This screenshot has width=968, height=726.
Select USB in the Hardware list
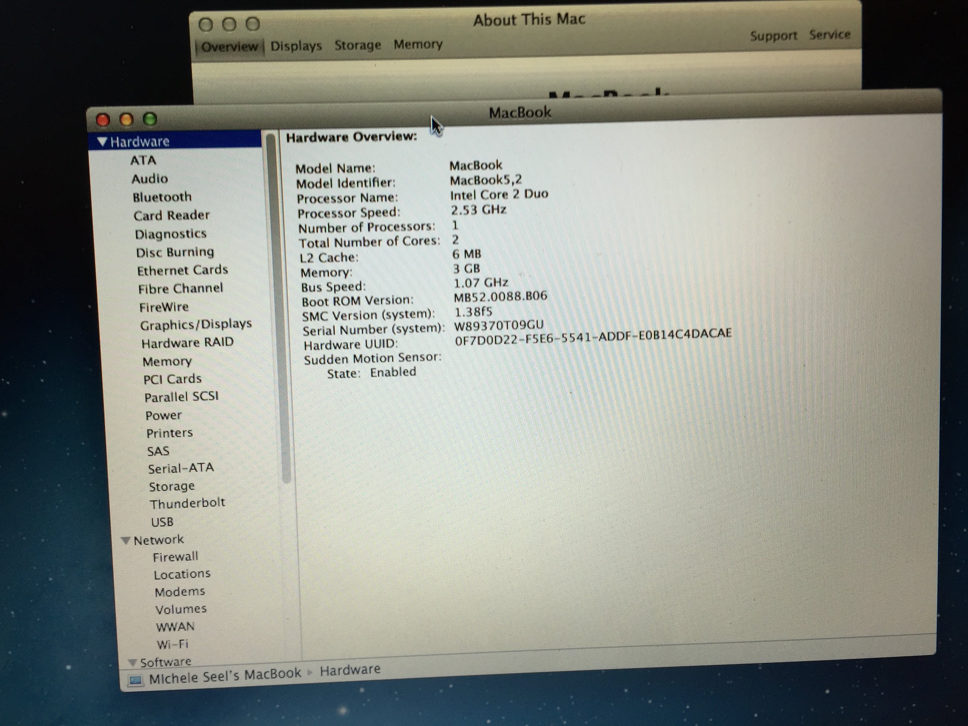[162, 522]
